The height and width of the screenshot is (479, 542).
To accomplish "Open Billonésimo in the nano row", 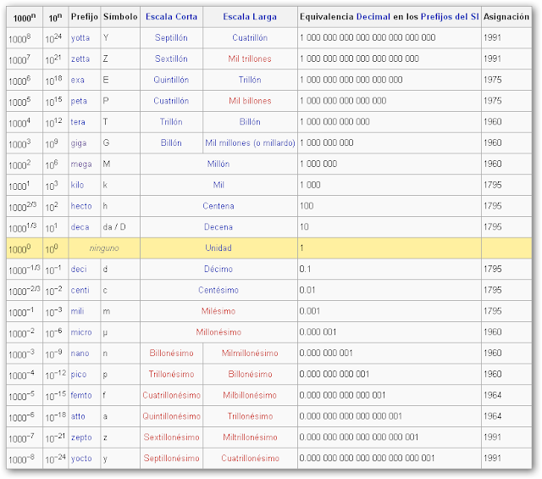I will [171, 354].
